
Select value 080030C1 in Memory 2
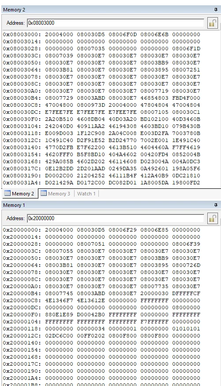pos(186,112)
